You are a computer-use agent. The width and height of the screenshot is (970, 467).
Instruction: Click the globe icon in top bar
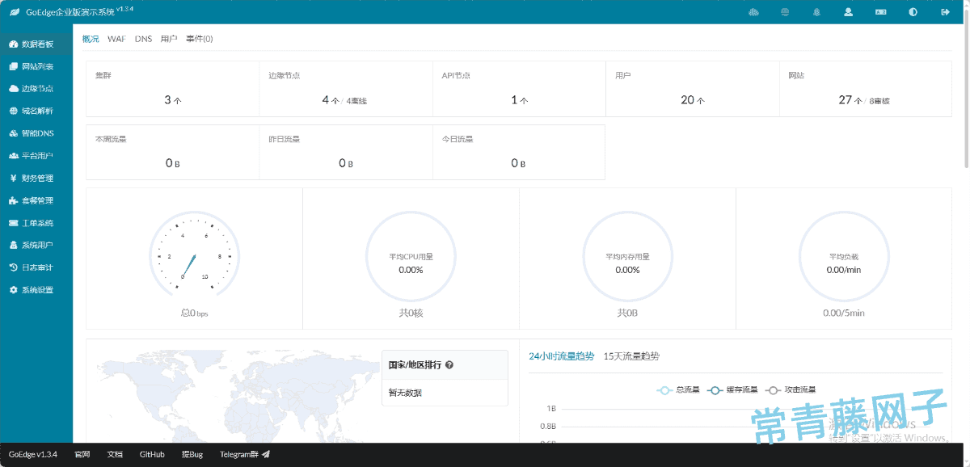click(785, 12)
